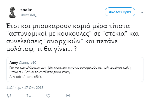
Task: Click the reply speech bubble icon
Action: point(9,96)
